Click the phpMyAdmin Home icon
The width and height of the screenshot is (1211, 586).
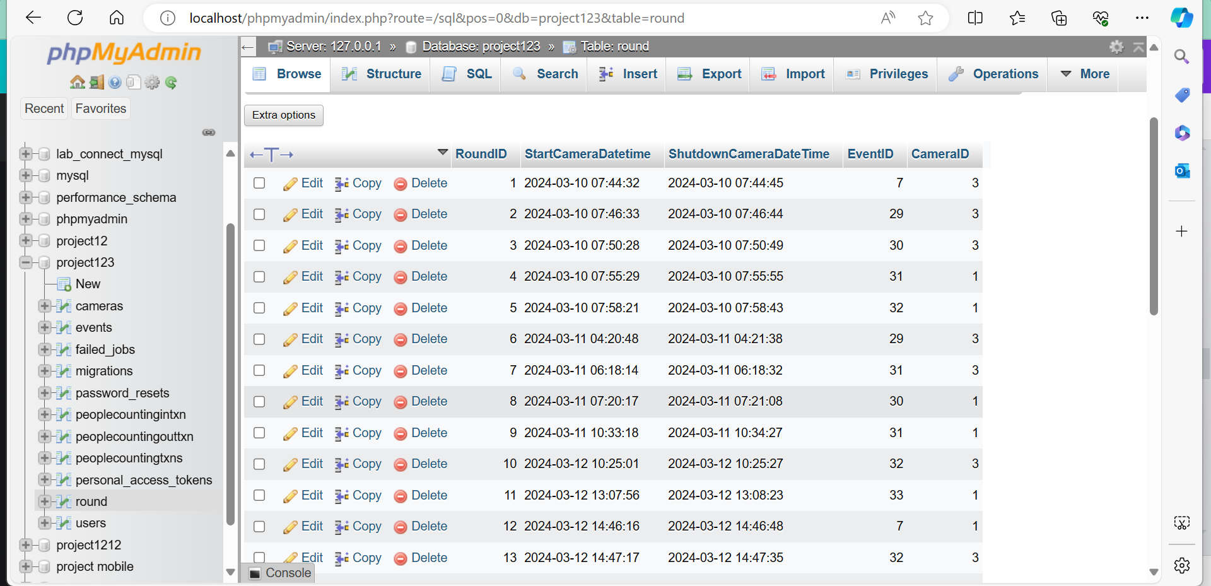(77, 83)
